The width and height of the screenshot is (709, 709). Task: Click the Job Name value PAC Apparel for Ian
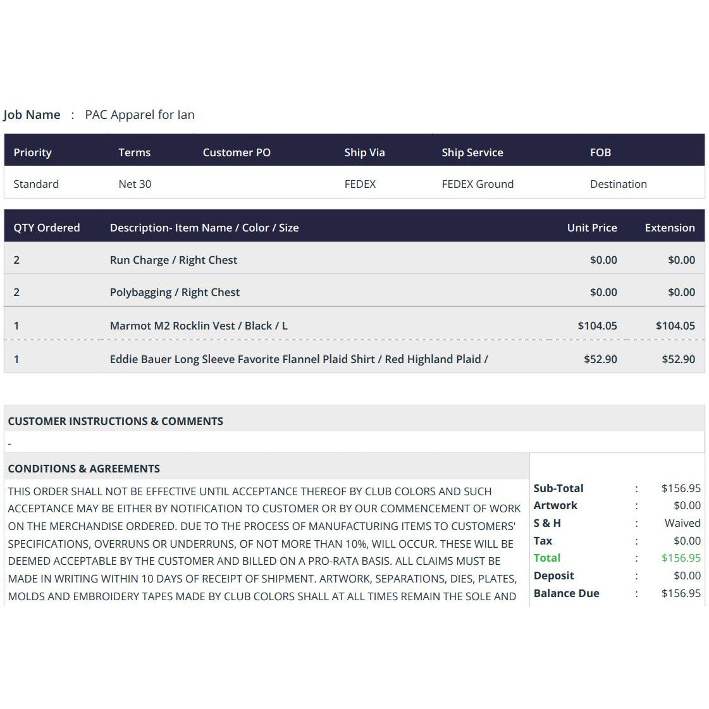[140, 115]
